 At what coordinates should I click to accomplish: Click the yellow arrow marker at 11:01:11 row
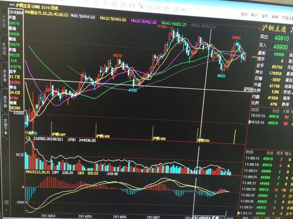click(x=239, y=213)
